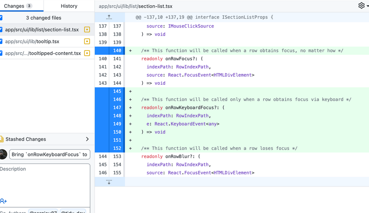
Task: Switch to the Changes tab
Action: 22,6
